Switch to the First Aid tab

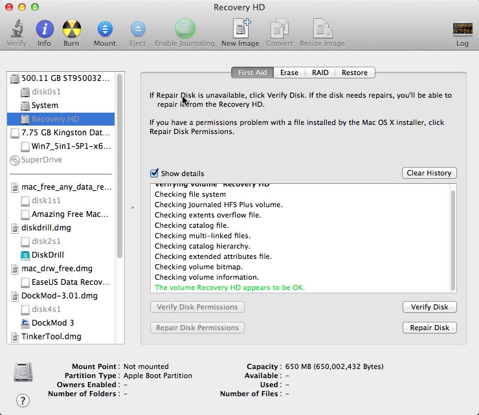coord(252,73)
